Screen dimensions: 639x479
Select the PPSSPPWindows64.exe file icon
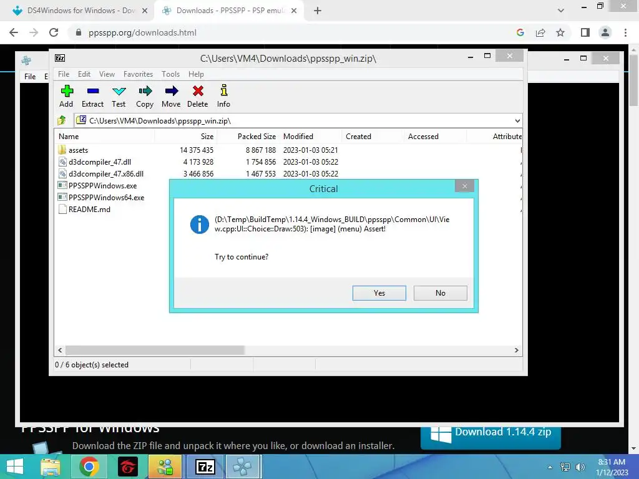click(62, 197)
